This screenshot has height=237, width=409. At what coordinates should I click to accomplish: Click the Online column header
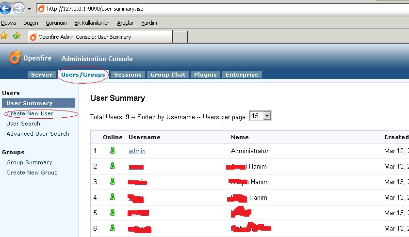(x=113, y=137)
